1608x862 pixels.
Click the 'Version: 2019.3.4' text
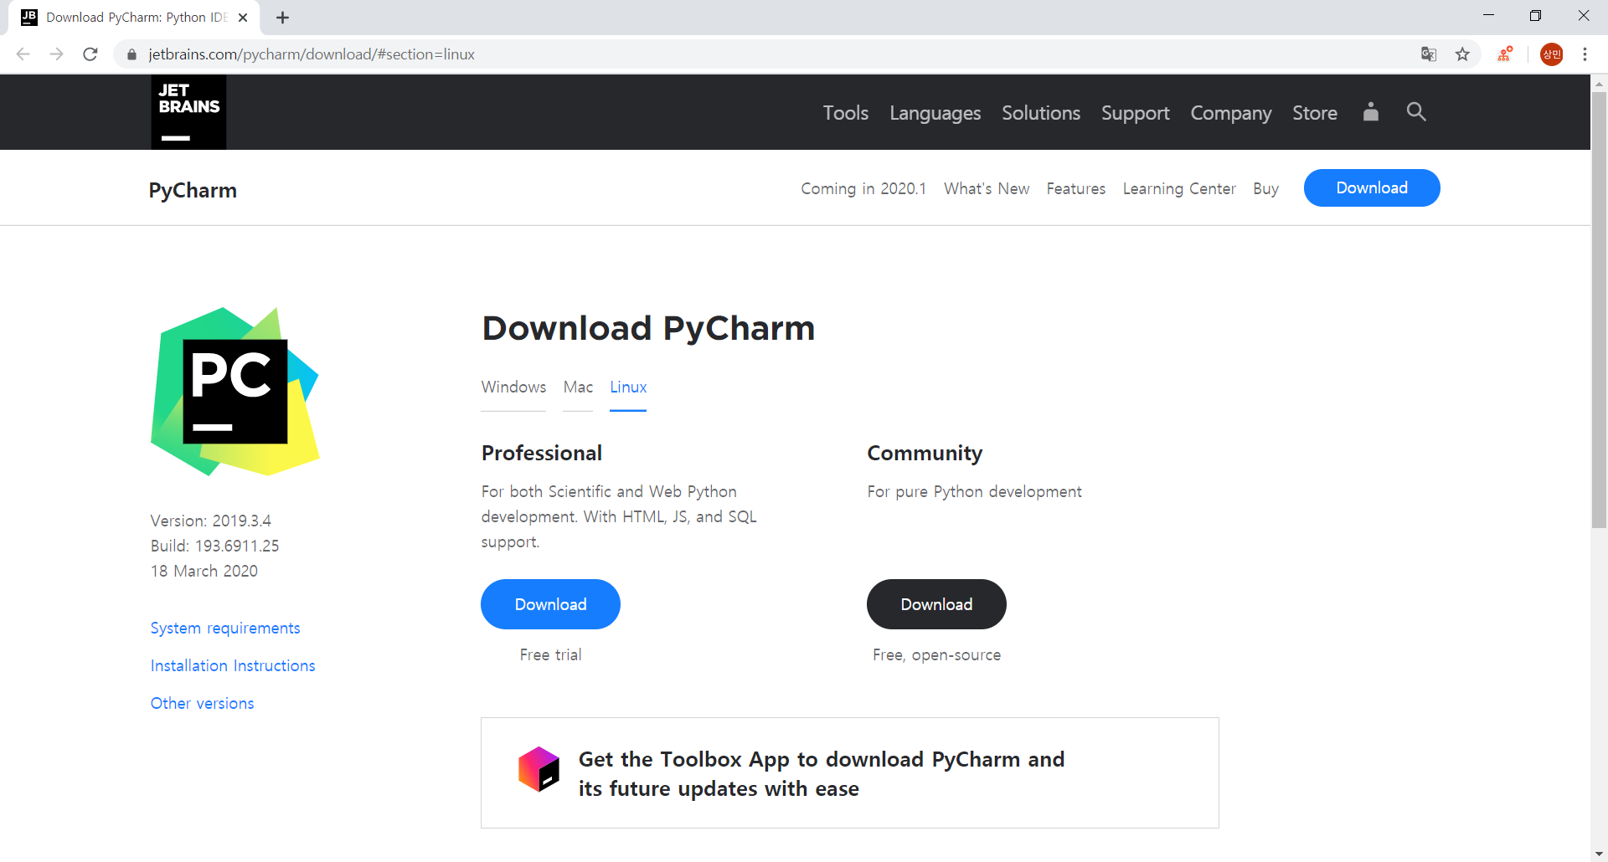pos(211,521)
